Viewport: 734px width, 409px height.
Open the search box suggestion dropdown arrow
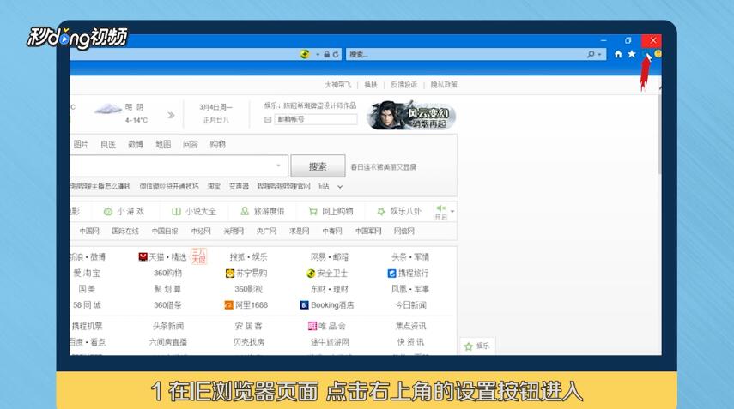click(278, 165)
